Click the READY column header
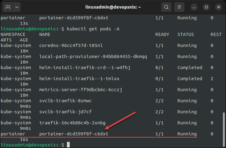The image size is (226, 148). (162, 34)
